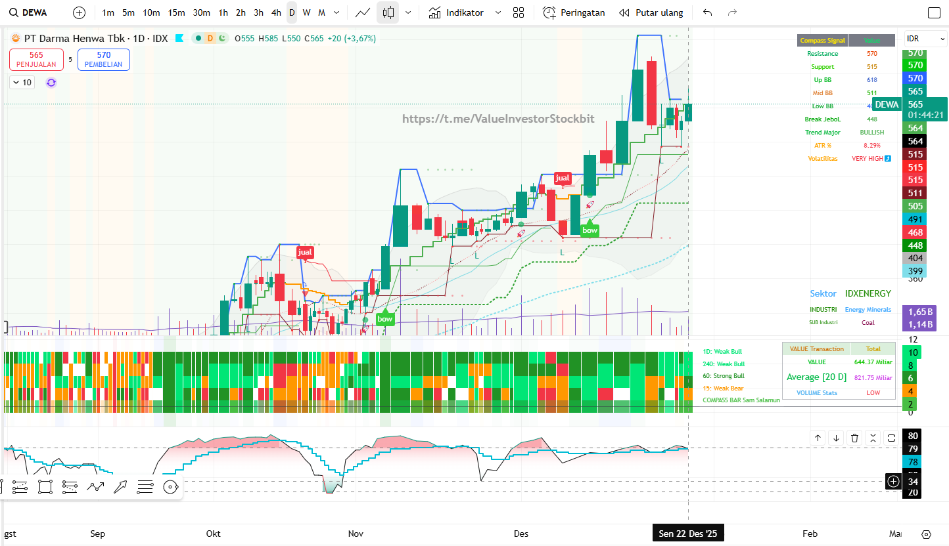Select the rectangle drawing tool
The image size is (949, 546).
[x=45, y=486]
